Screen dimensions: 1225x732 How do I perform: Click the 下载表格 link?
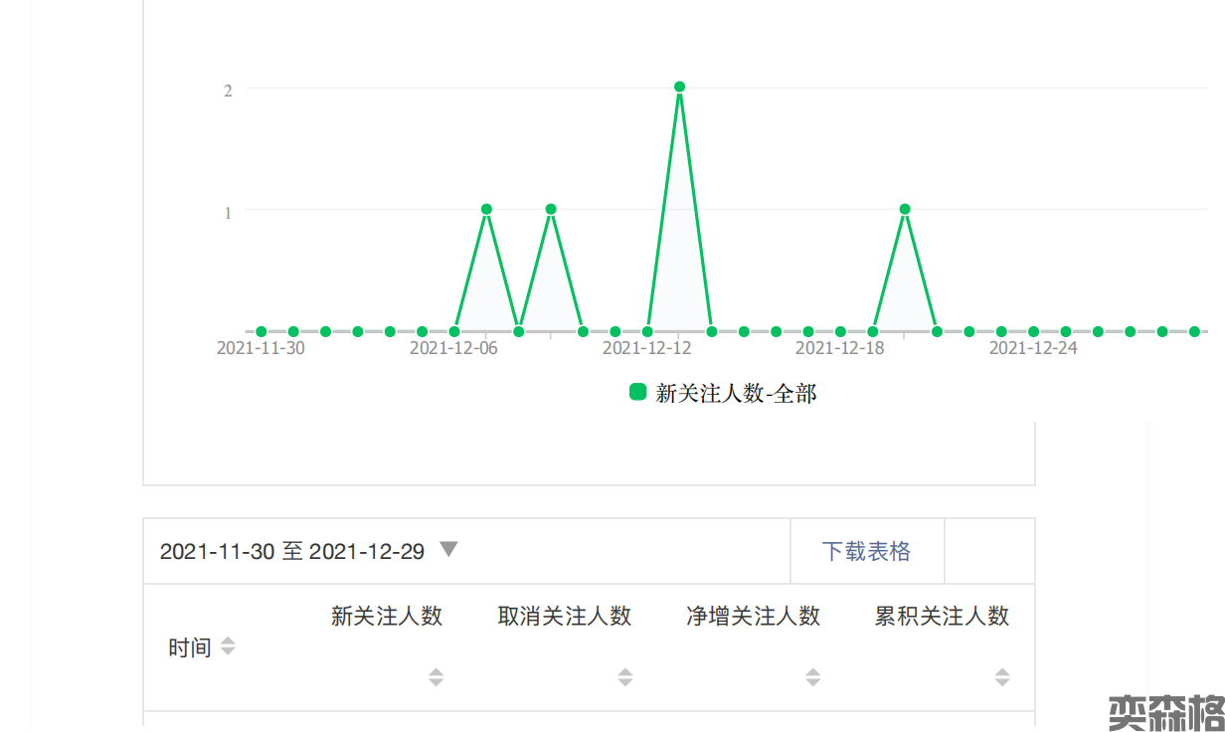pos(866,551)
